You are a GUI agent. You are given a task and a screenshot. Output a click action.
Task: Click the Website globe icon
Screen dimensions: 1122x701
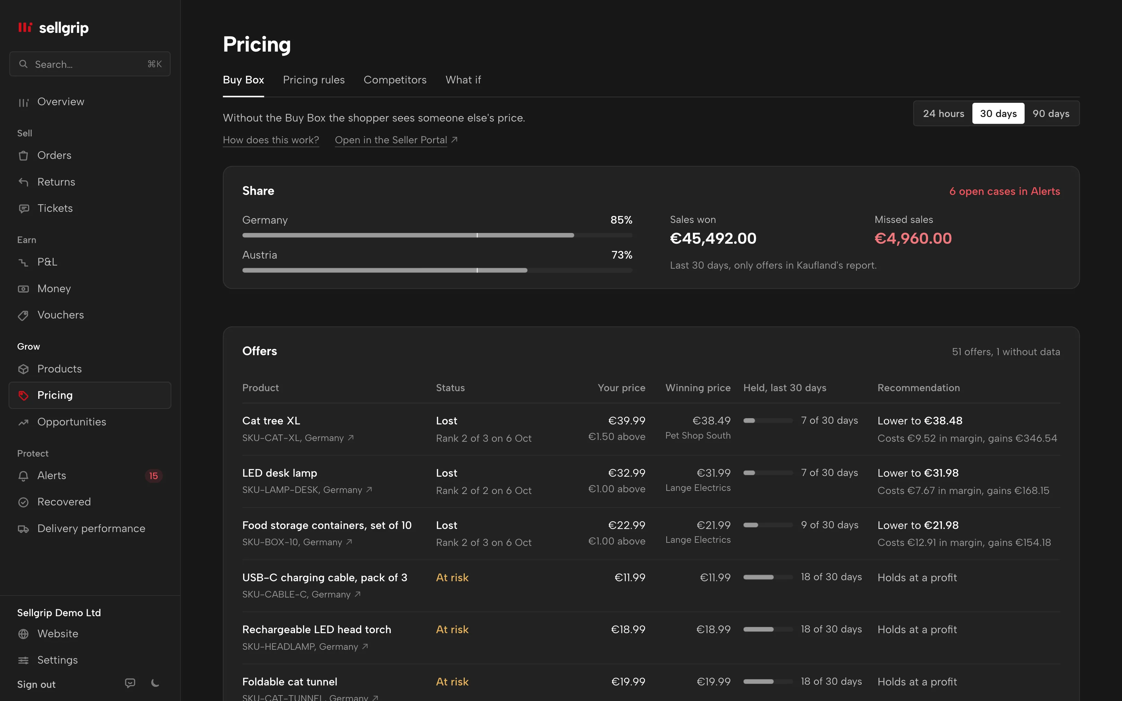[x=23, y=634]
